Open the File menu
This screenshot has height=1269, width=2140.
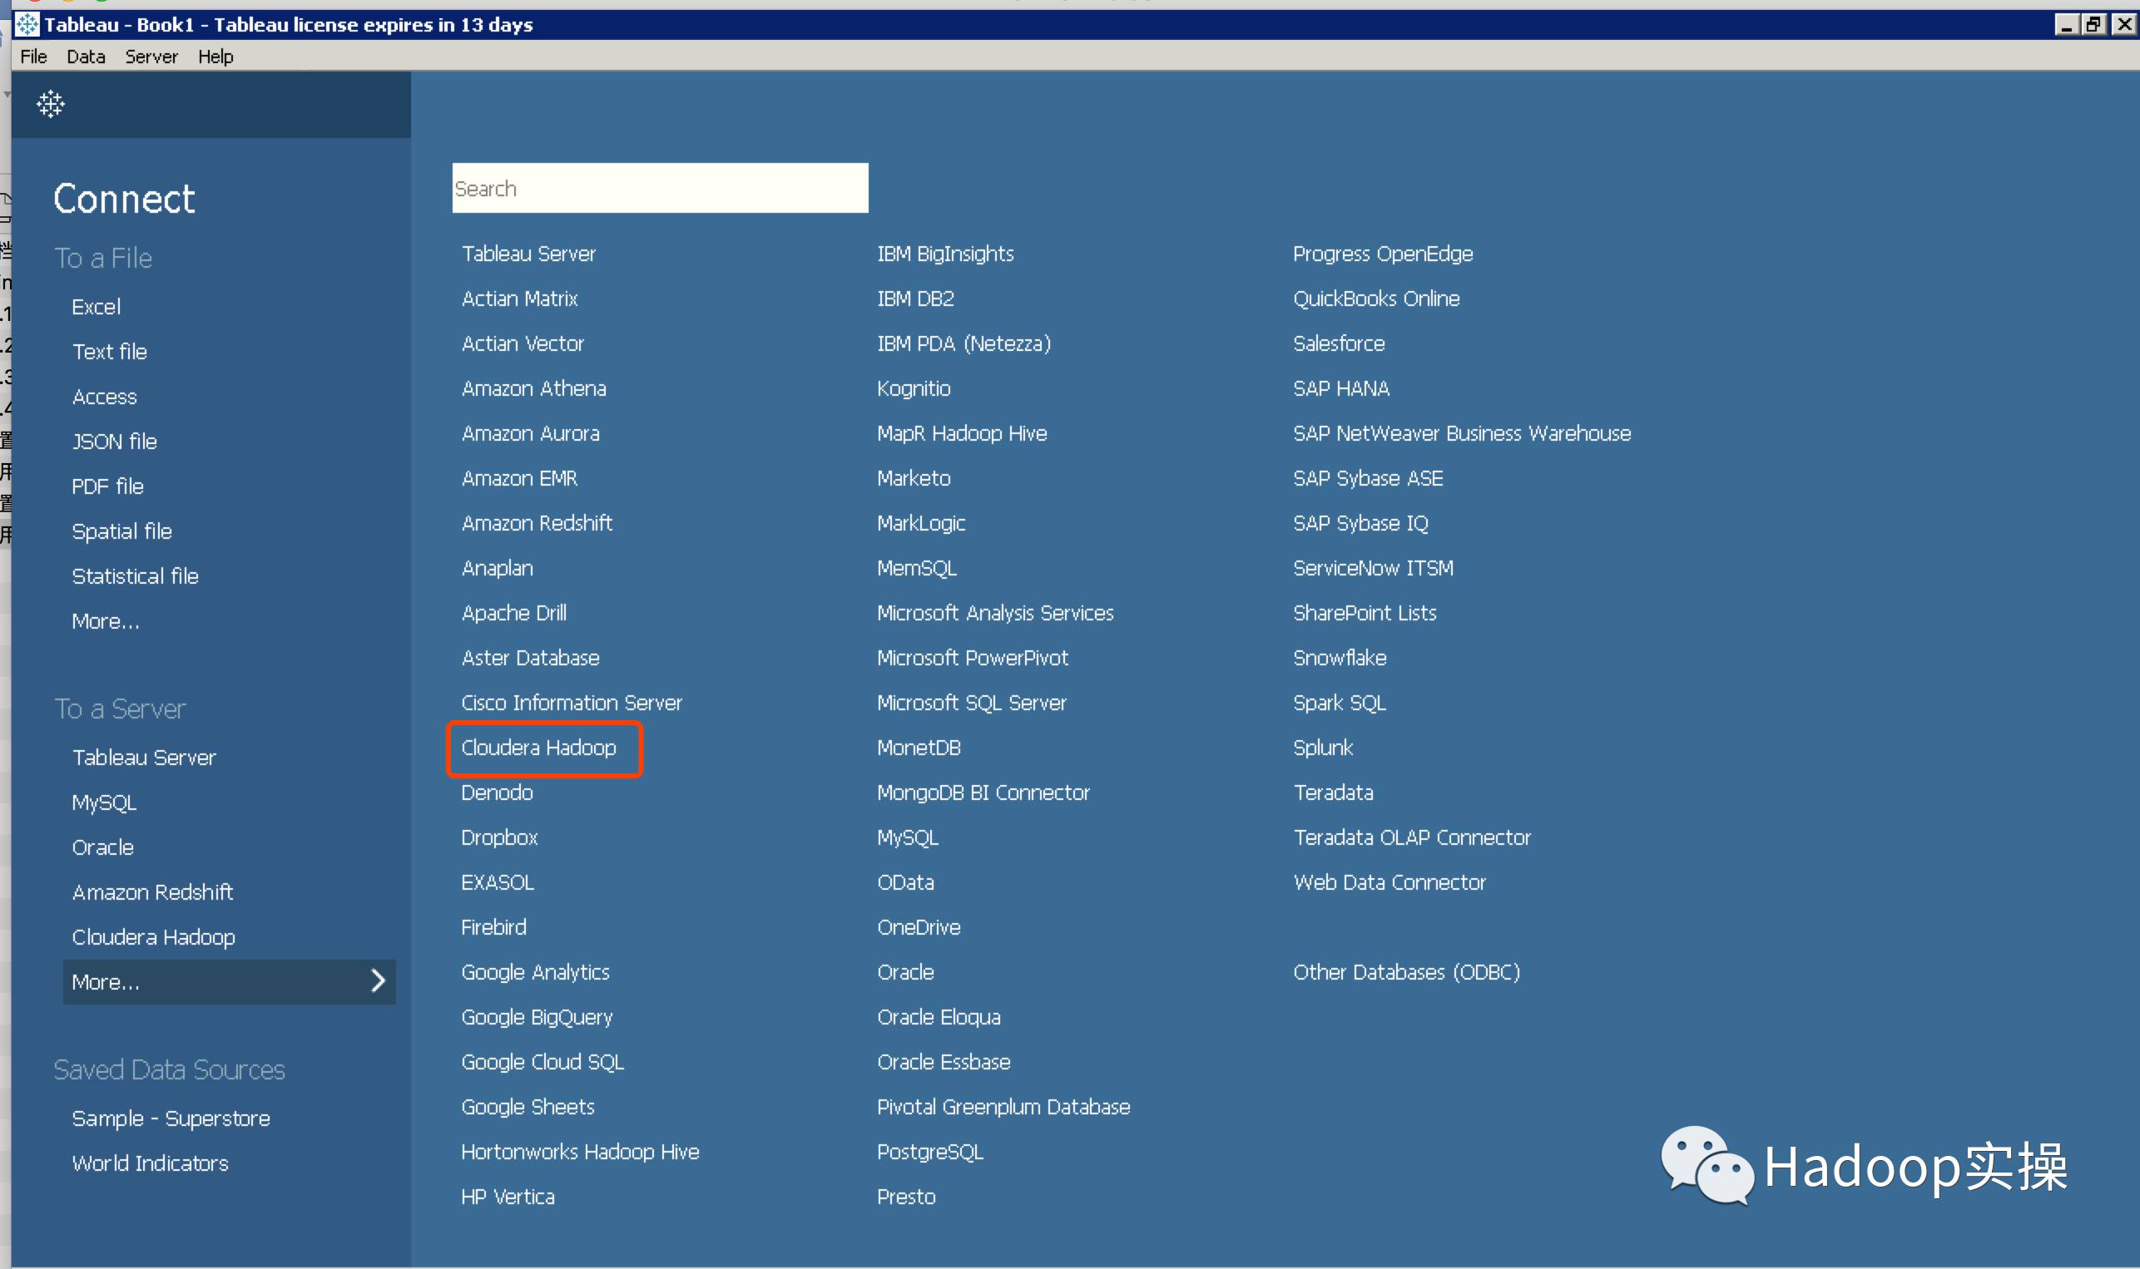coord(33,57)
